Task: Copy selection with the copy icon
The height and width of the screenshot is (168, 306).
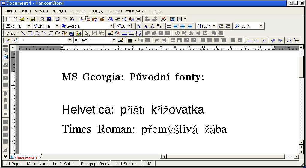Action: coord(88,19)
